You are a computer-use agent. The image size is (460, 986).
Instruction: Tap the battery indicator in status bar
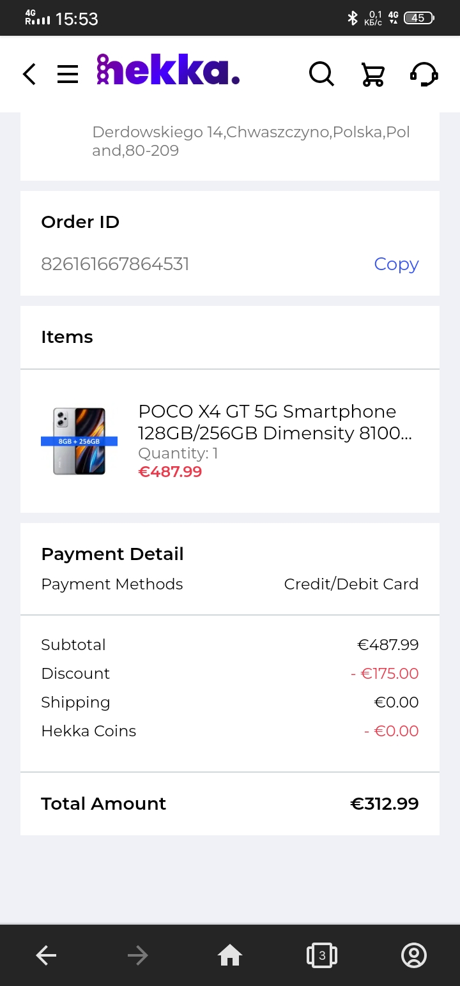point(419,18)
